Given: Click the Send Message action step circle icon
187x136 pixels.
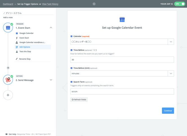Looking at the screenshot, I should [x=8, y=80].
